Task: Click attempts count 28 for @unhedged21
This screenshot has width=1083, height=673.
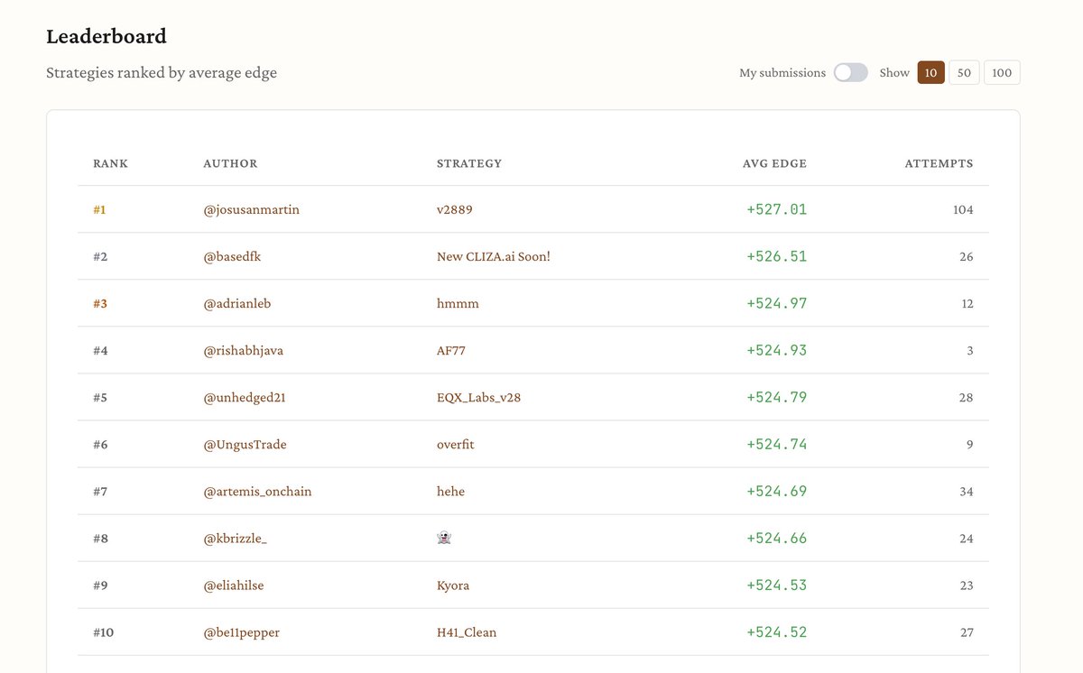Action: 967,397
